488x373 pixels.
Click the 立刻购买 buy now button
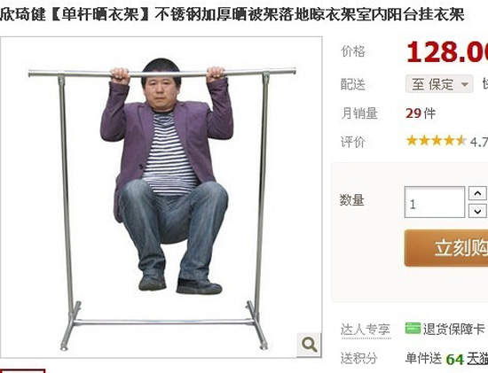[x=446, y=248]
